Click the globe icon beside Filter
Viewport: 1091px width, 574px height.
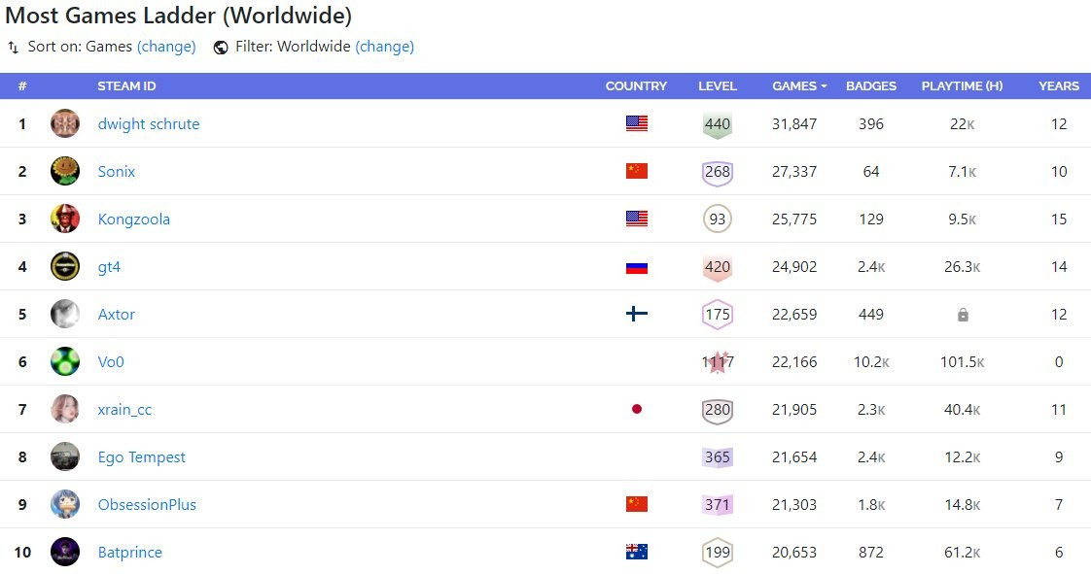click(x=221, y=48)
